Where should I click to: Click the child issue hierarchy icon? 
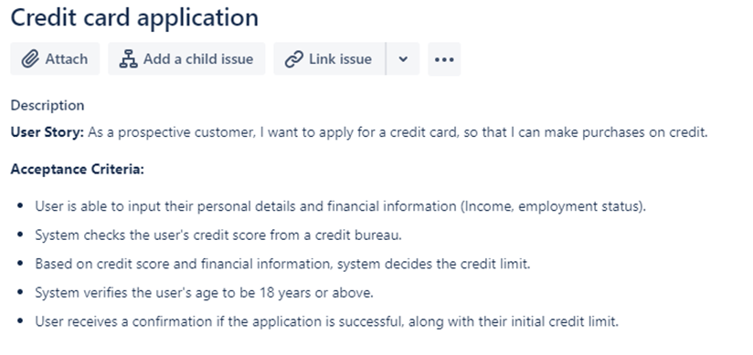click(128, 59)
